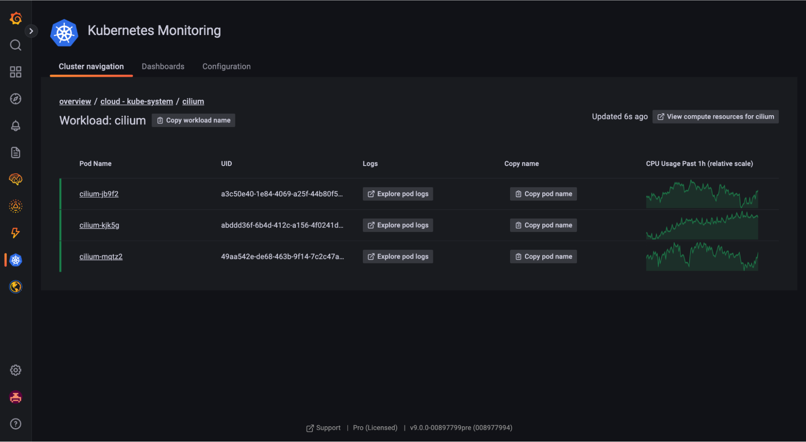This screenshot has height=442, width=806.
Task: Click CPU usage sparkline for cilium-jb9f2
Action: click(702, 195)
